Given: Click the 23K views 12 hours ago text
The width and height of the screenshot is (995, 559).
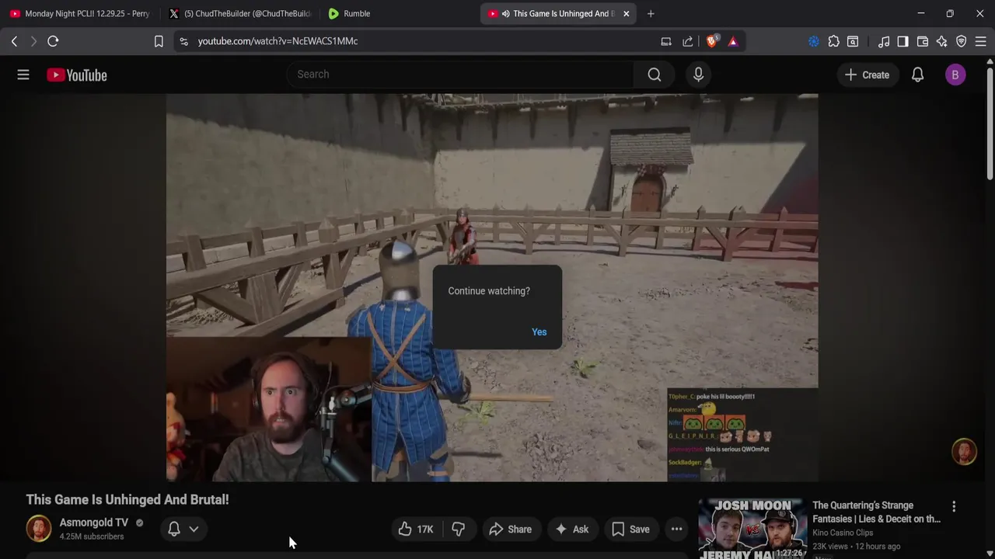Looking at the screenshot, I should click(857, 546).
